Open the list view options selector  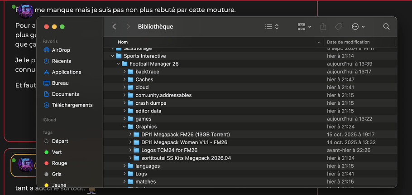(272, 27)
